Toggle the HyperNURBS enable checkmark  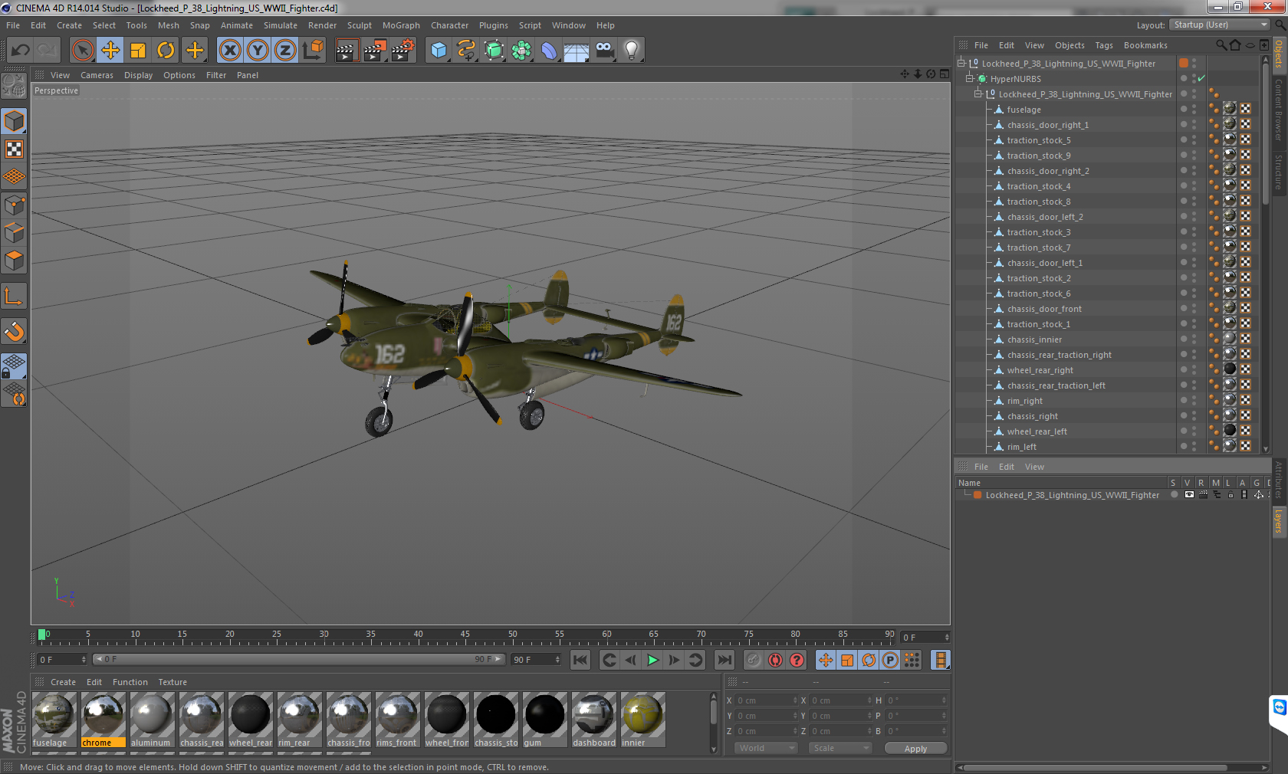[1201, 78]
